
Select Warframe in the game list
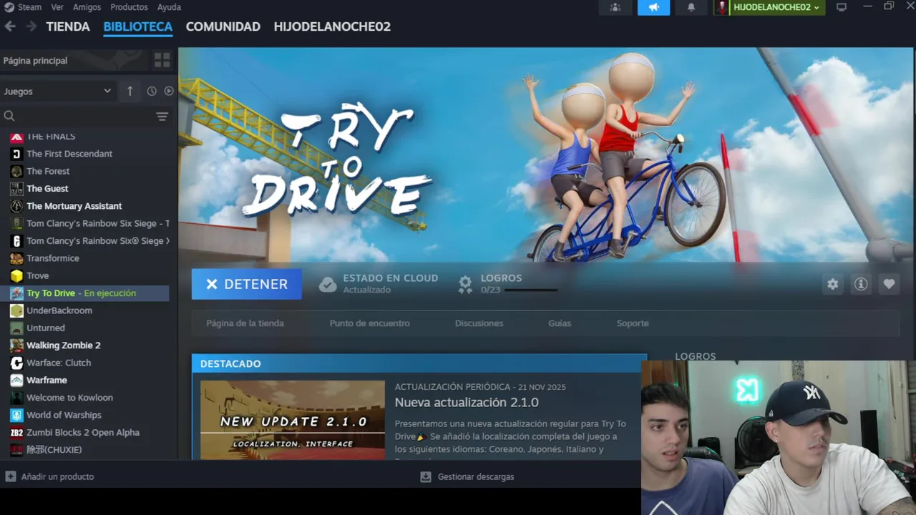[x=47, y=380]
